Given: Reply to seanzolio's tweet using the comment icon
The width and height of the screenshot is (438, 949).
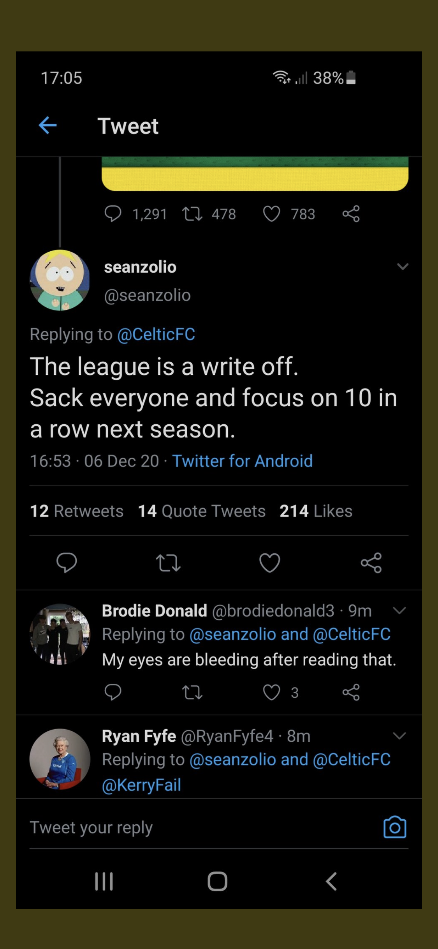Looking at the screenshot, I should 67,563.
